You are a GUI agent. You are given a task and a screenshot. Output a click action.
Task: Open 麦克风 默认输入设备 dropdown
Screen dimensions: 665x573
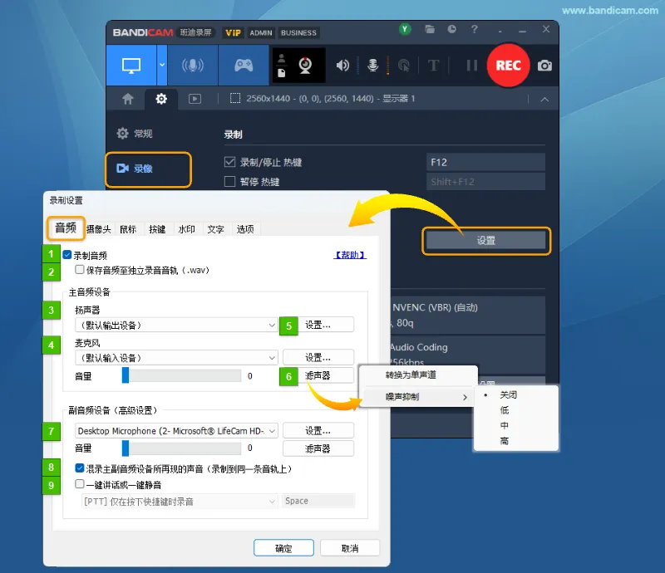tap(176, 358)
